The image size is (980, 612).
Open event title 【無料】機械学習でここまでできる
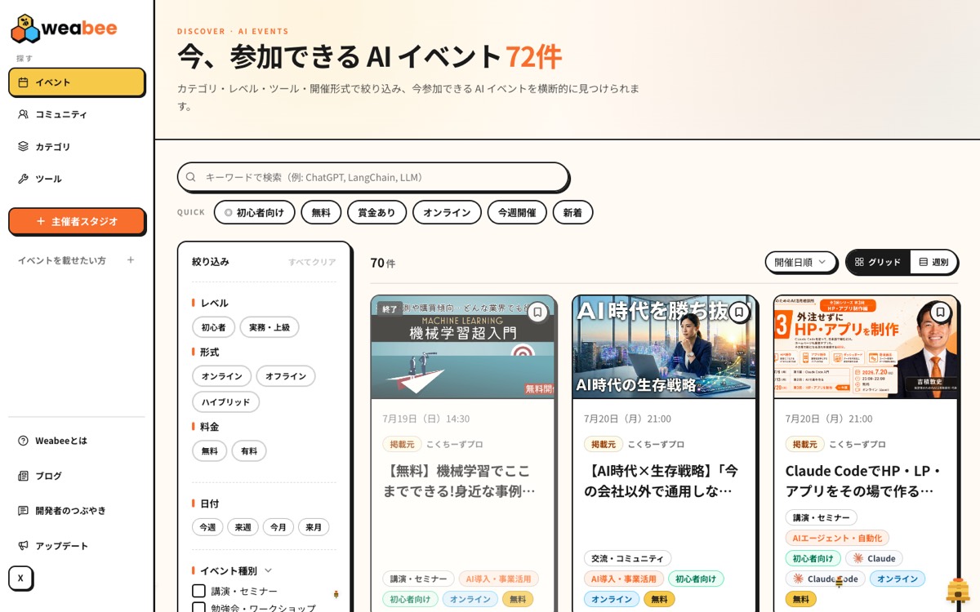[x=460, y=481]
